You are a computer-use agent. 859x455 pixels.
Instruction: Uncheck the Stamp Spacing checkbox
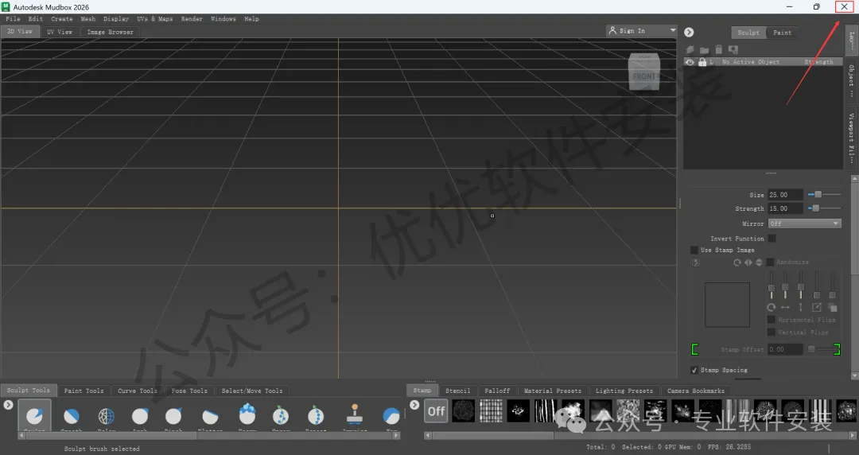coord(694,370)
